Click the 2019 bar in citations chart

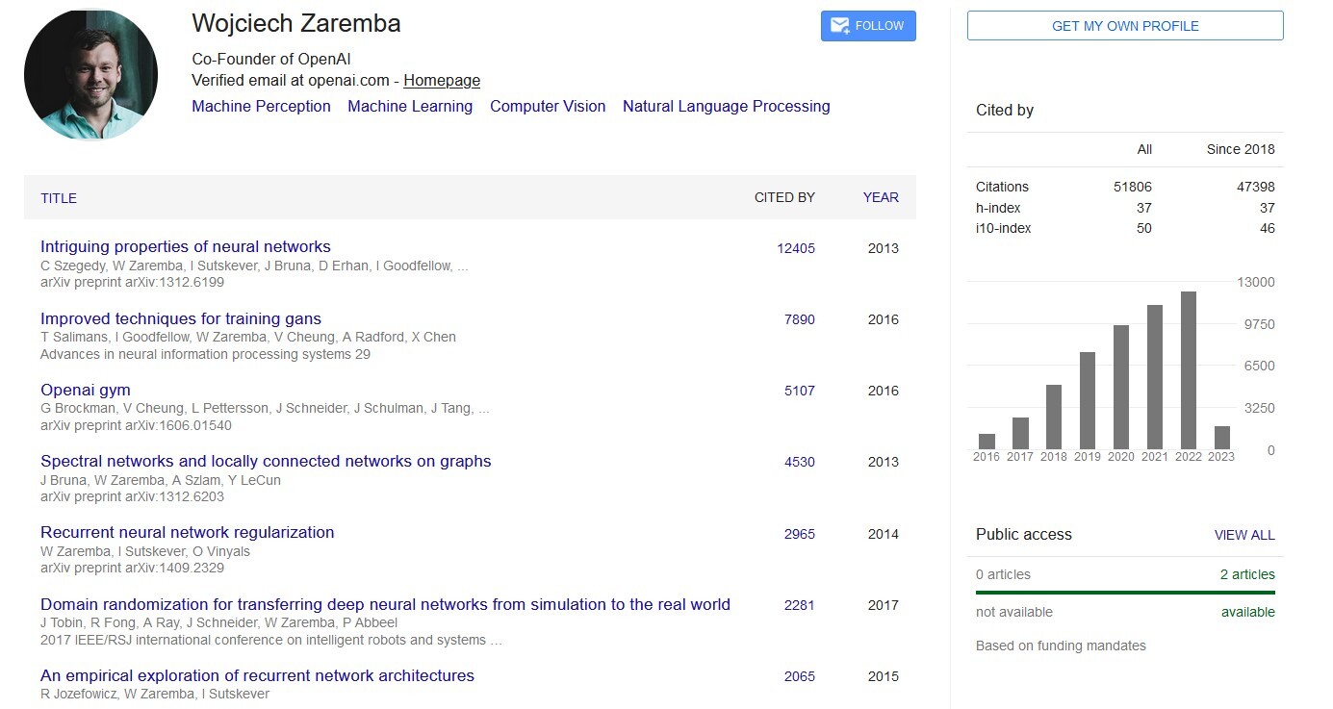(x=1087, y=401)
